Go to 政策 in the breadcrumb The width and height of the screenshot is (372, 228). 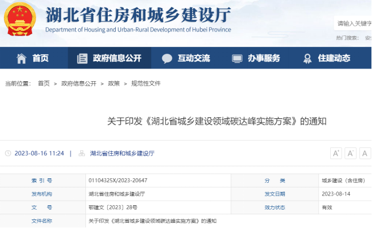[114, 83]
